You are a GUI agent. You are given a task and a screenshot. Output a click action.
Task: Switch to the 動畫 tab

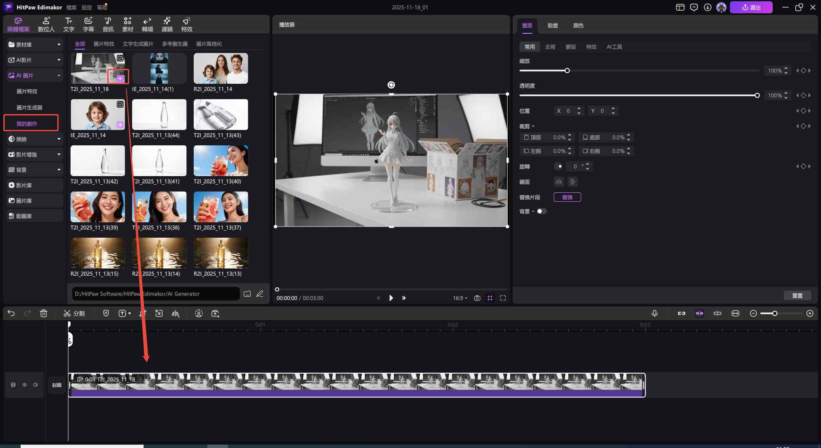click(552, 26)
